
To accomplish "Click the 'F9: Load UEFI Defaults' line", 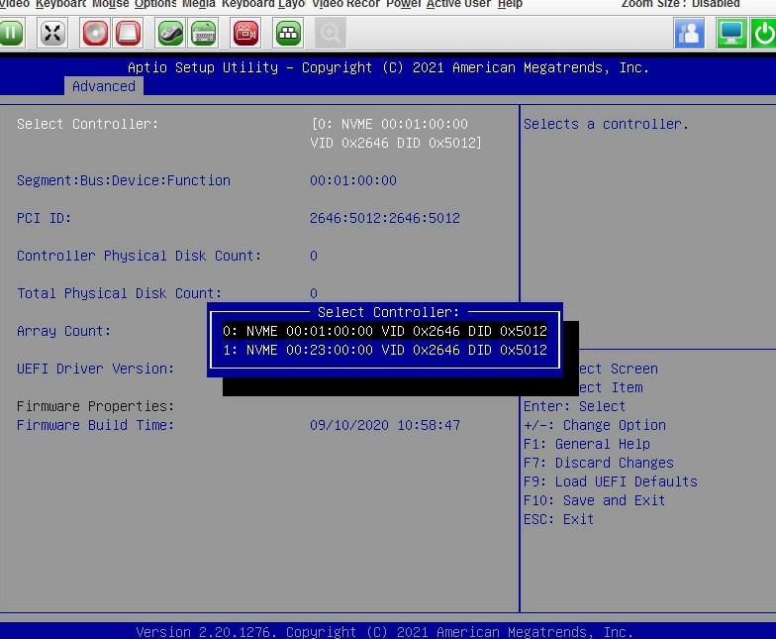I will click(611, 481).
